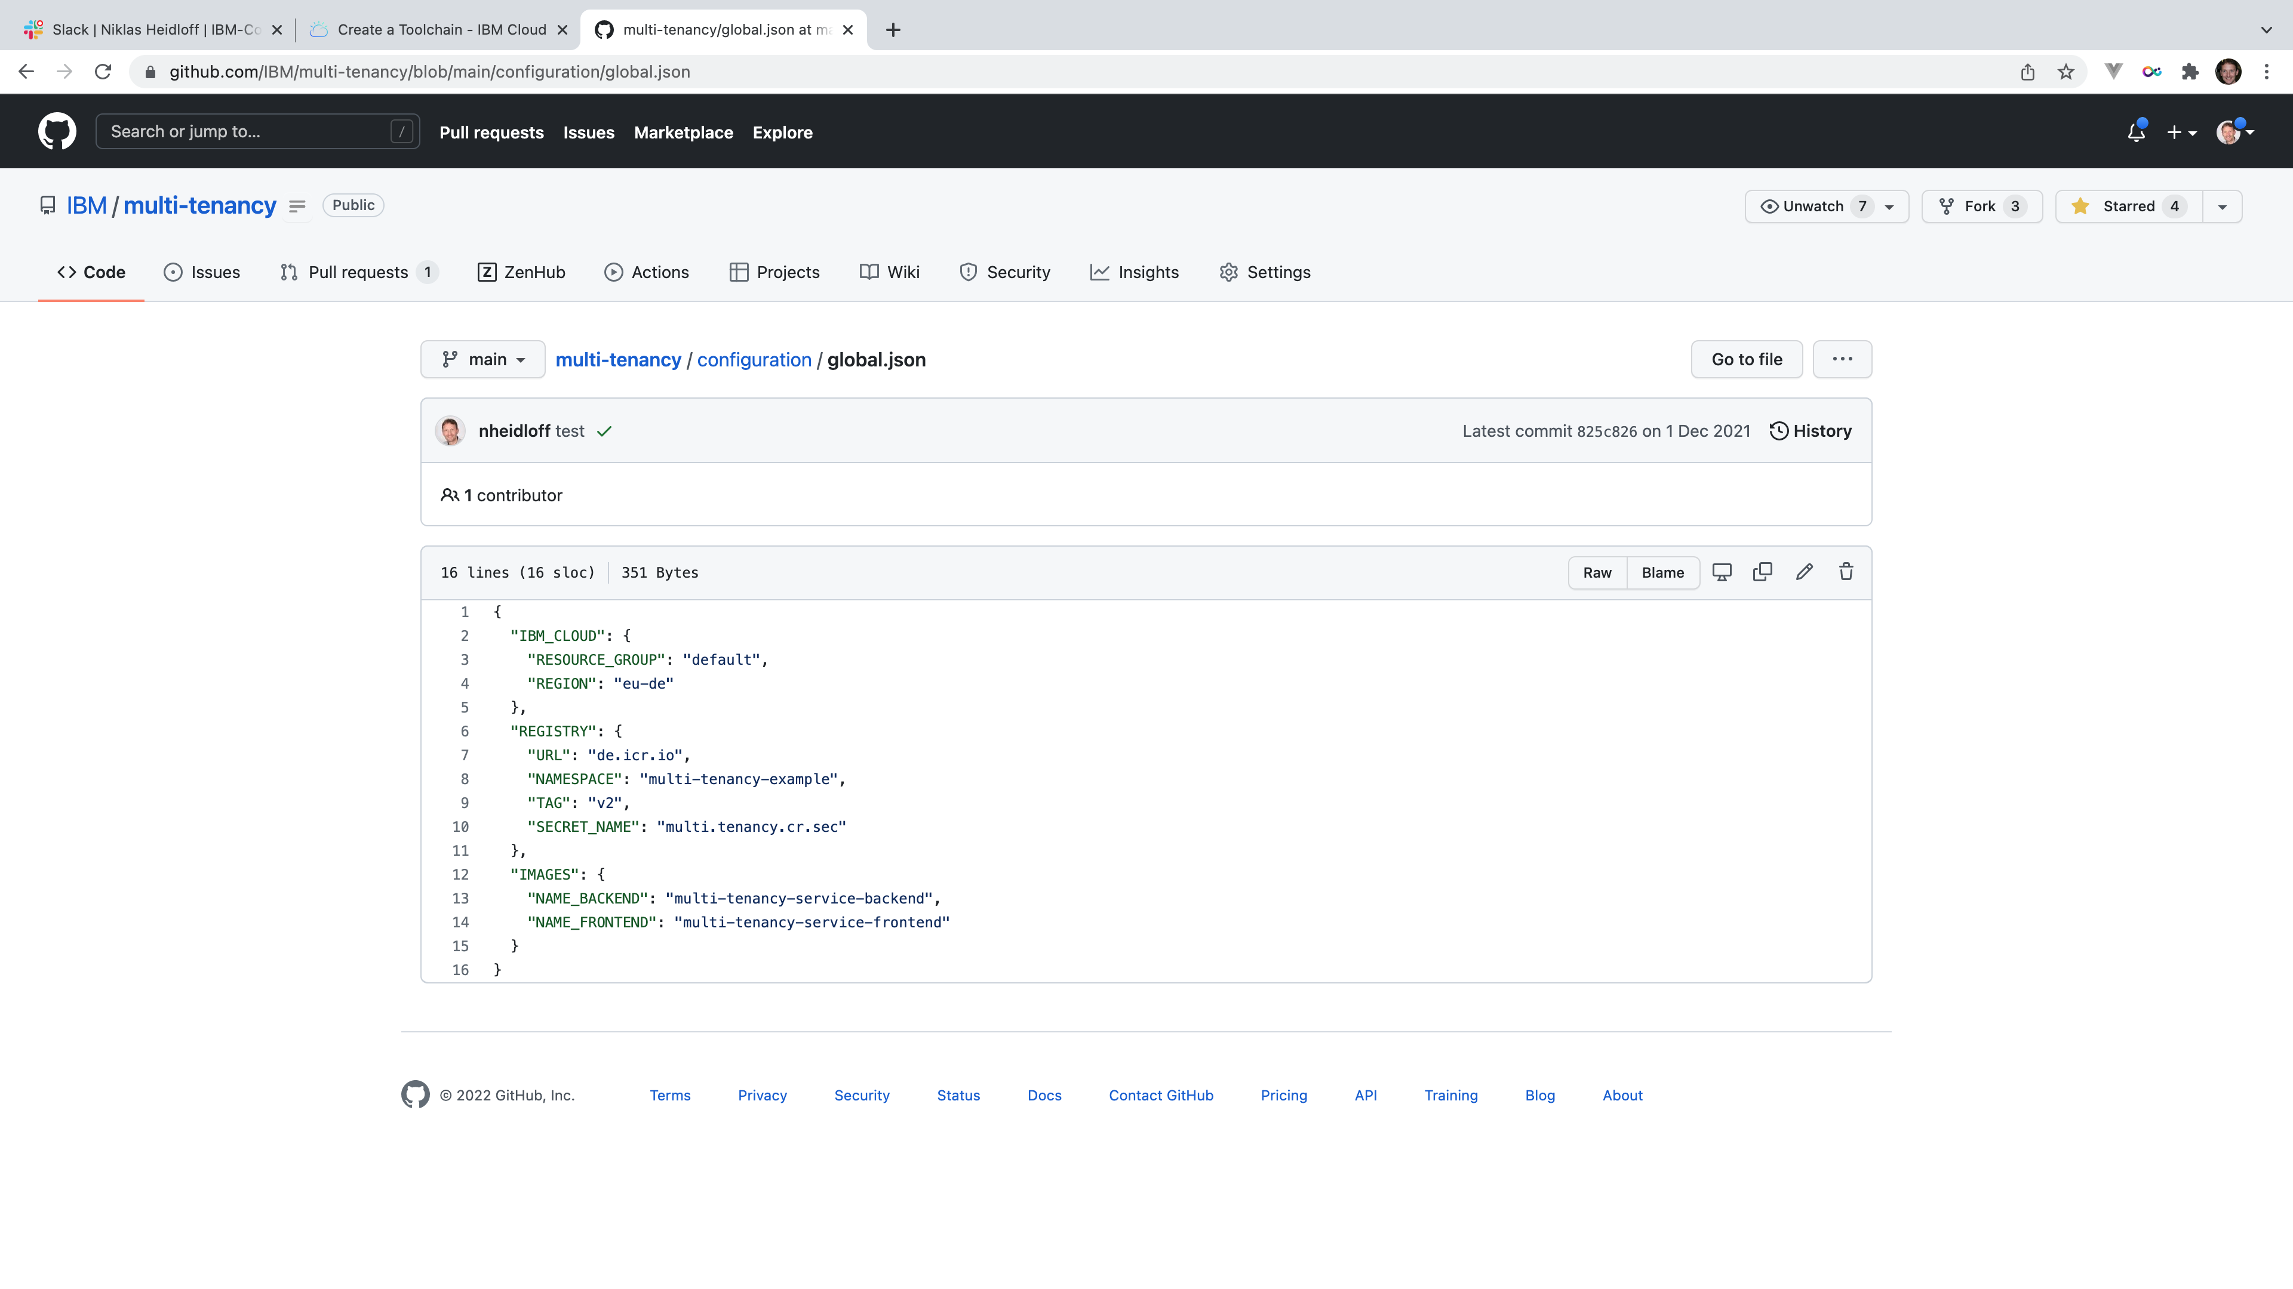Click the green commit status checkmark
Screen dimensions: 2293x1289
tap(604, 431)
